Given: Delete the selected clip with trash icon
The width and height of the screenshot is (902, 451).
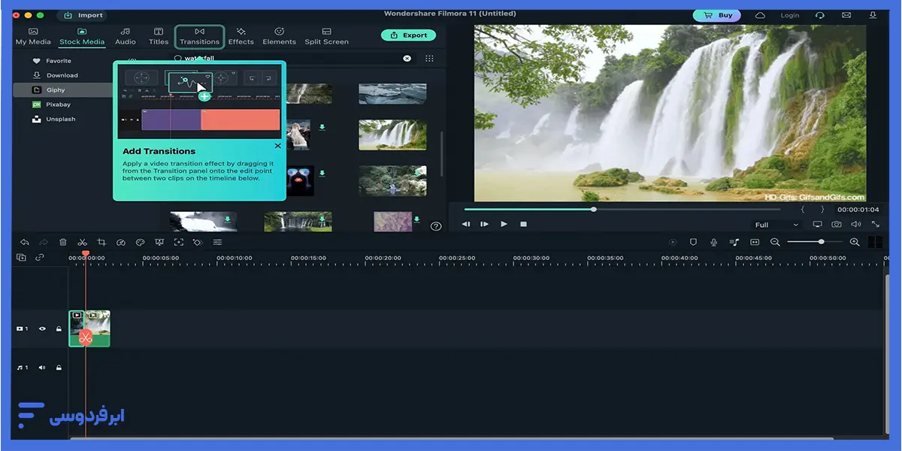Looking at the screenshot, I should [63, 242].
